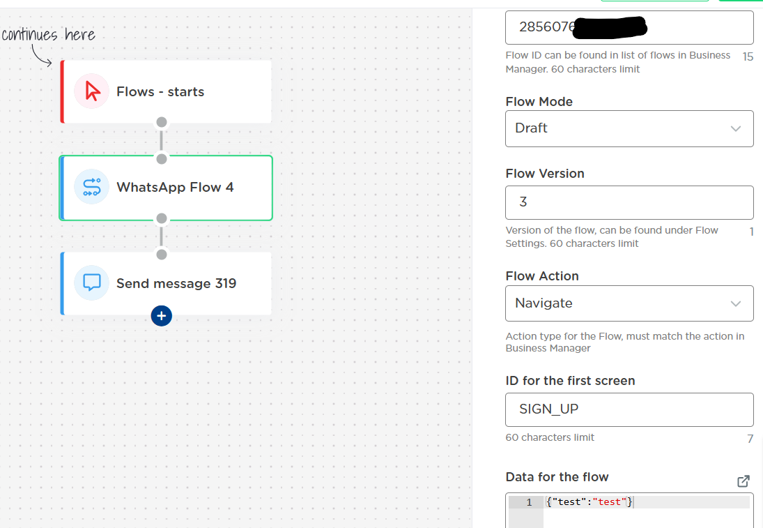Add a step with the blue plus button
This screenshot has width=763, height=528.
162,316
